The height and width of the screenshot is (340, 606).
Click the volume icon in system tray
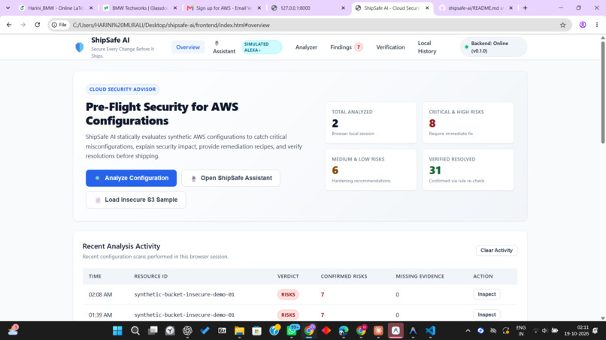click(x=544, y=331)
